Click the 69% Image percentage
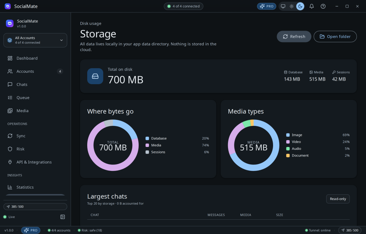The width and height of the screenshot is (366, 234). tap(346, 135)
